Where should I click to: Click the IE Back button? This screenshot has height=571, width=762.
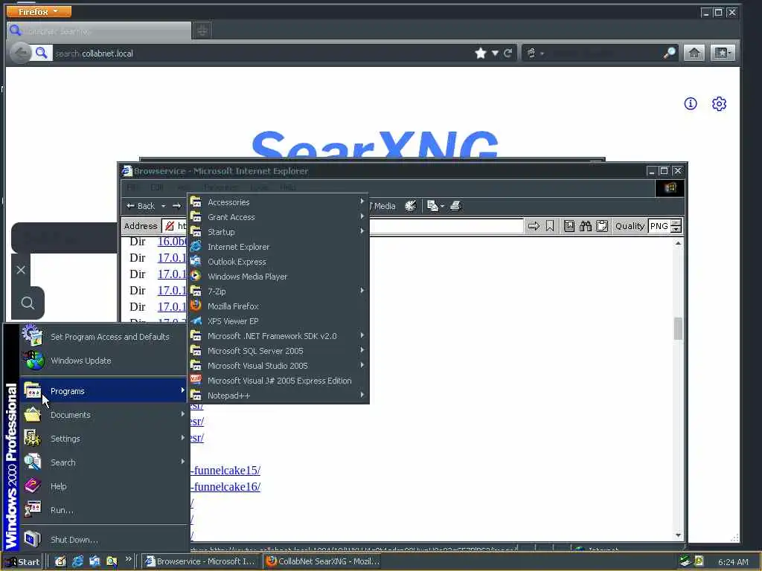click(141, 206)
